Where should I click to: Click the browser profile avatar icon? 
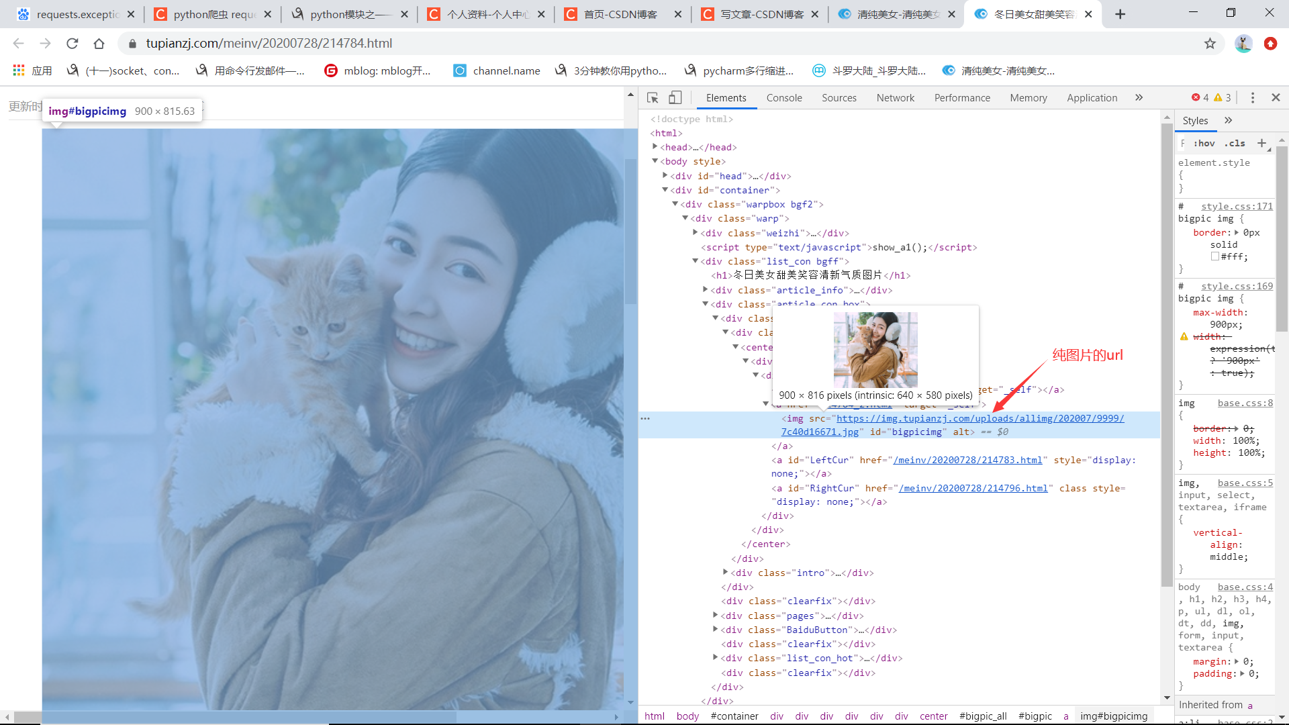coord(1244,43)
